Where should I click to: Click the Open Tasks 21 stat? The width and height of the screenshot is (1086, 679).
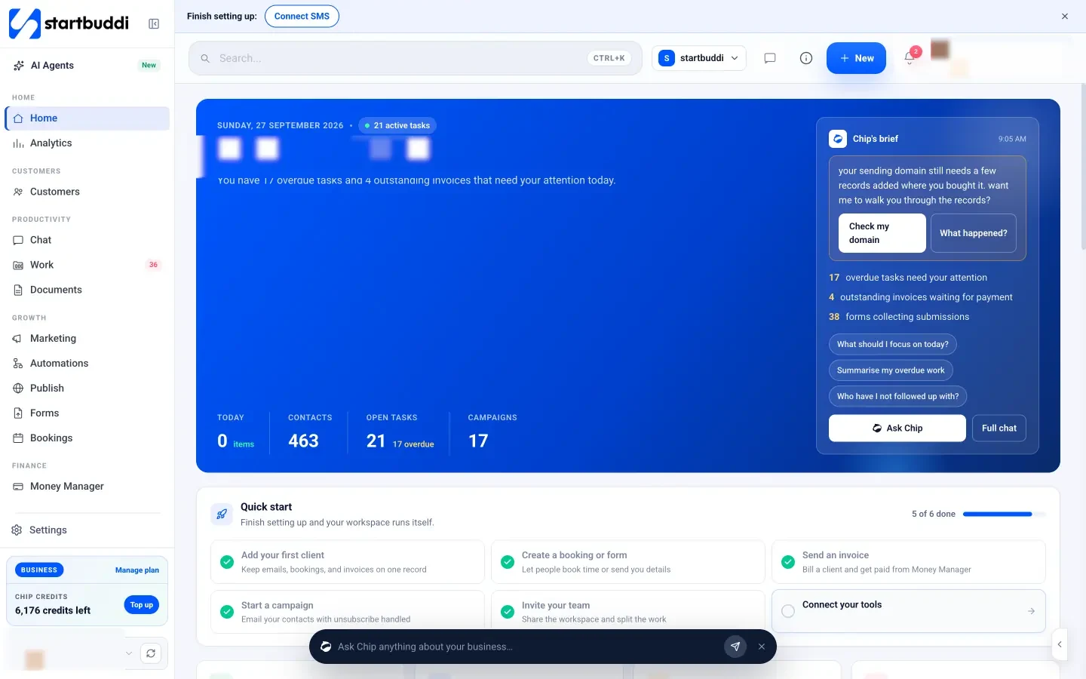click(x=400, y=433)
